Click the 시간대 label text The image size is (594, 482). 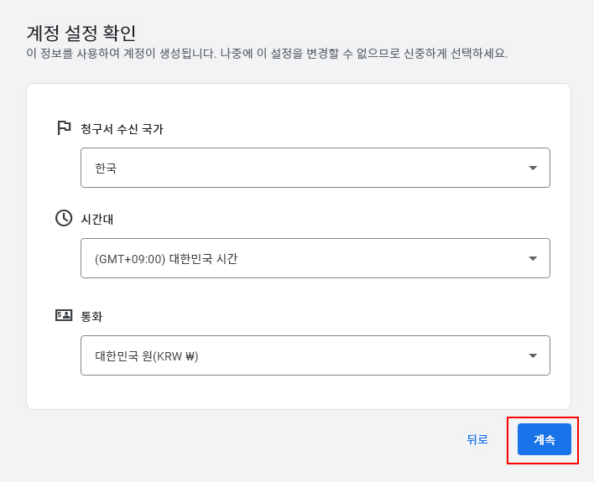click(x=97, y=220)
